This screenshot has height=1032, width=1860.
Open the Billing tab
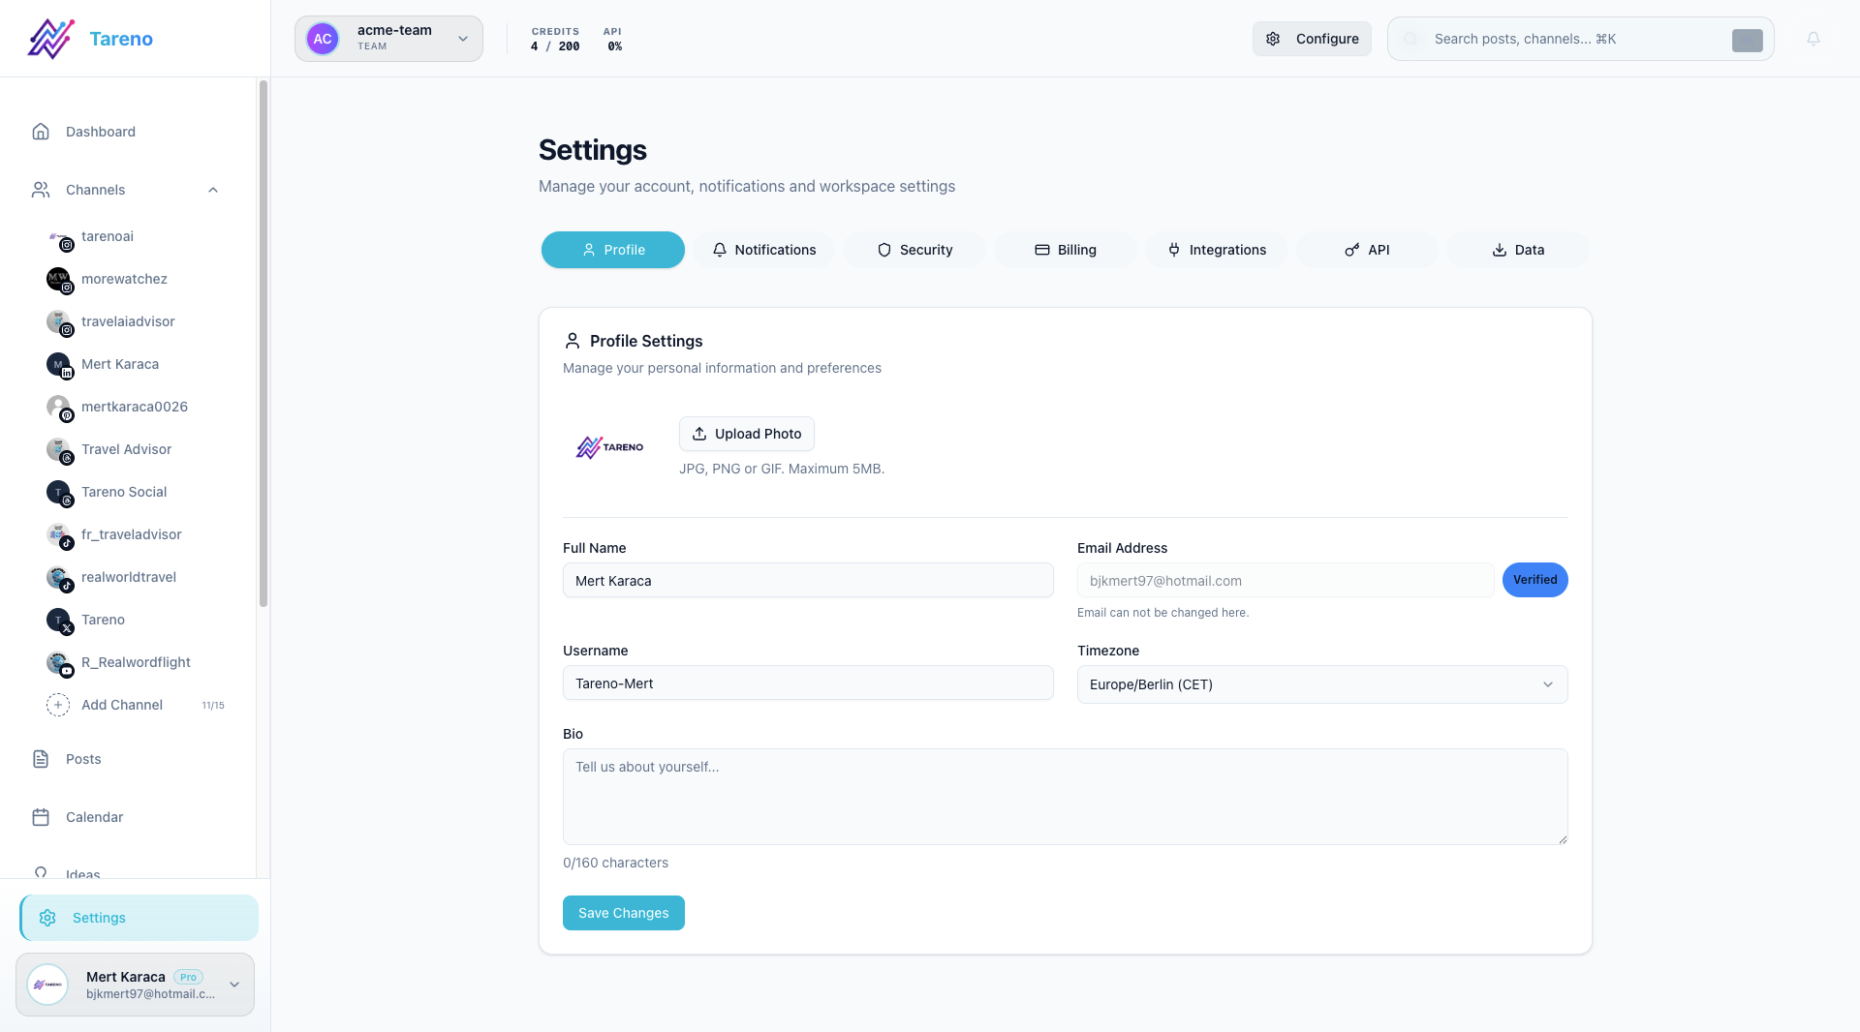pos(1066,250)
